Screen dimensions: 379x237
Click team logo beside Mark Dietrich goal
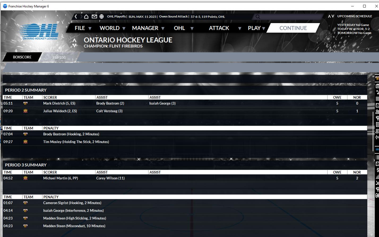25,103
